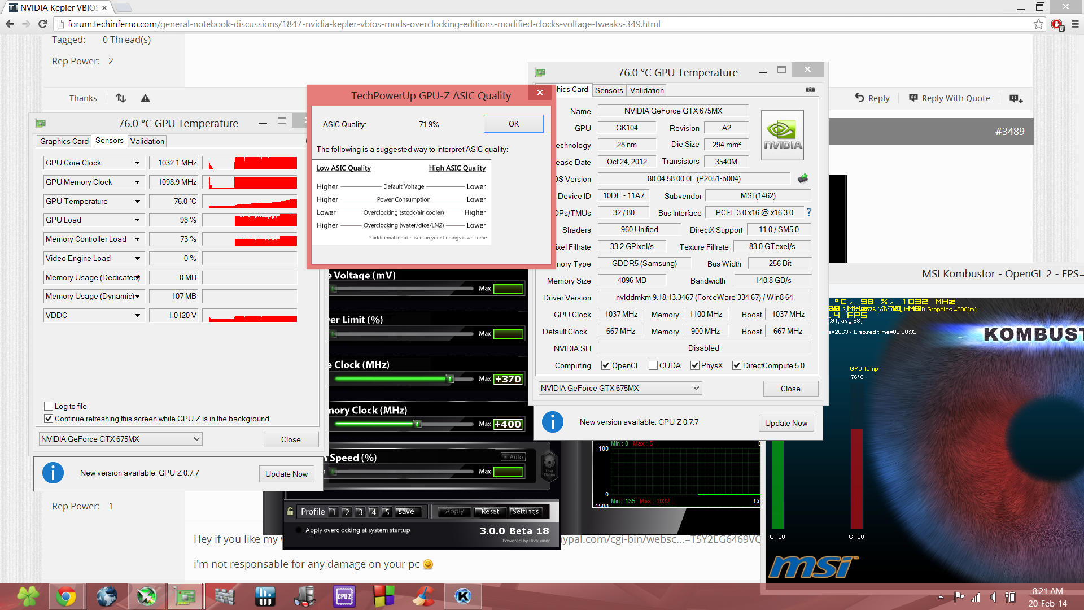
Task: Toggle the OpenCL checkbox
Action: tap(606, 365)
